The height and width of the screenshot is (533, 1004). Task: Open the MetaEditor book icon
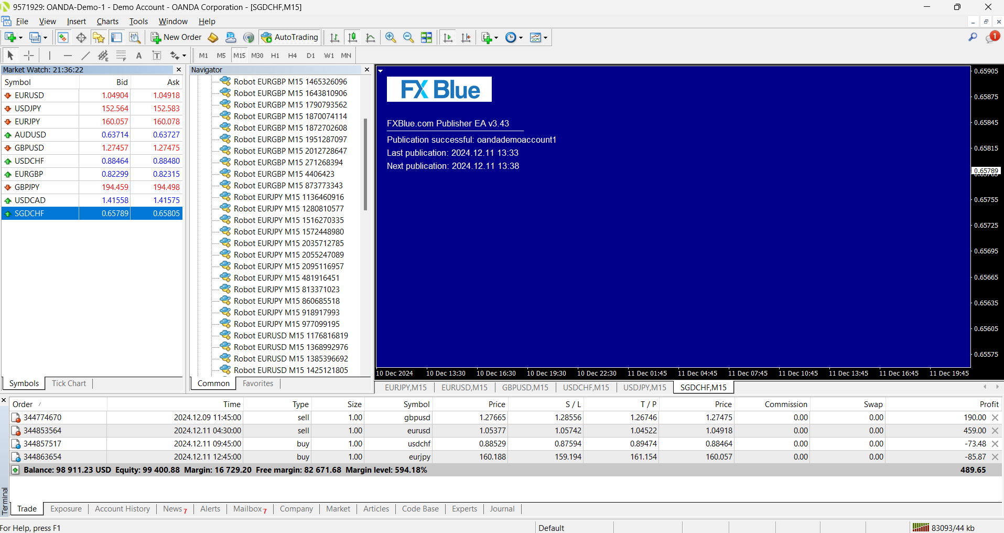pyautogui.click(x=213, y=37)
